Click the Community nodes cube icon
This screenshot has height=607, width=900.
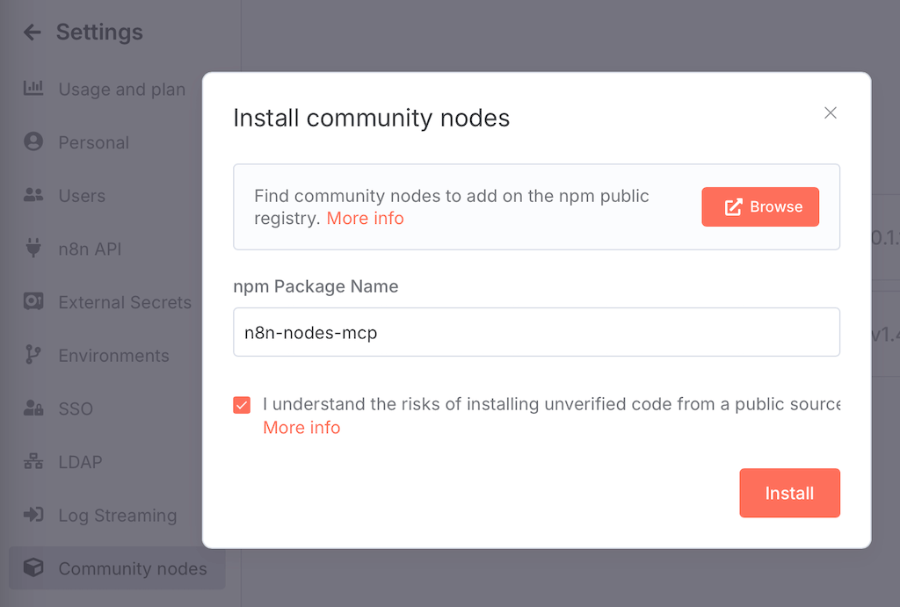pos(33,567)
